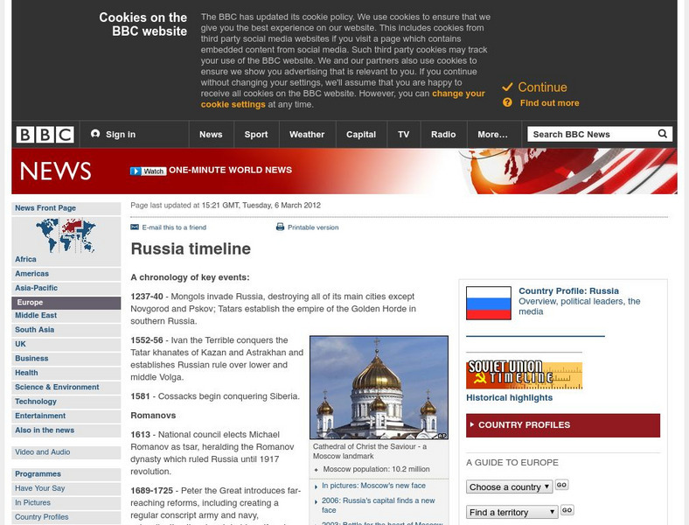Viewport: 689px width, 525px height.
Task: Open the Historical highlights link
Action: [509, 397]
